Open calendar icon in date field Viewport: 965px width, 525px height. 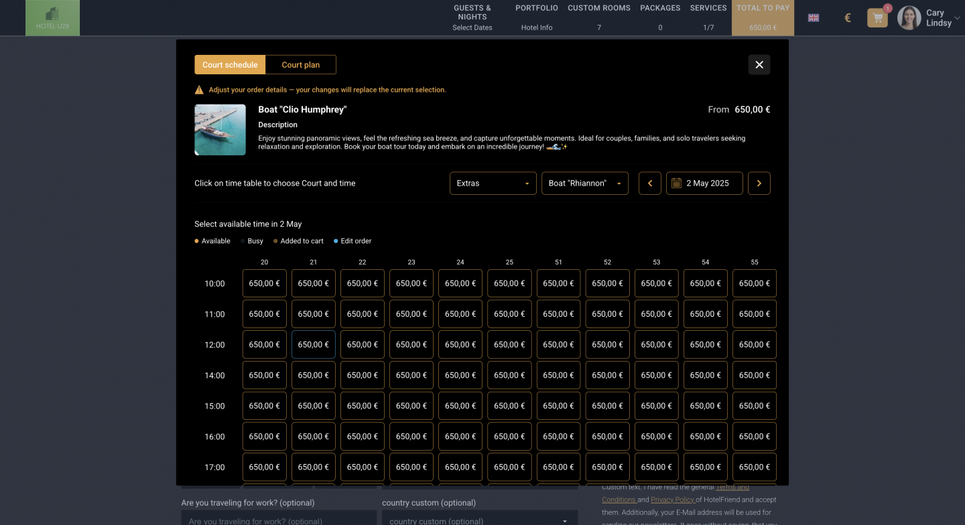point(676,183)
